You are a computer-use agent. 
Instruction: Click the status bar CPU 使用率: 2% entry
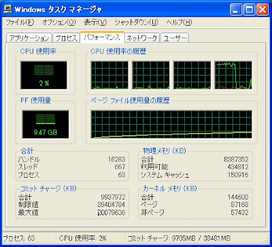pos(82,238)
